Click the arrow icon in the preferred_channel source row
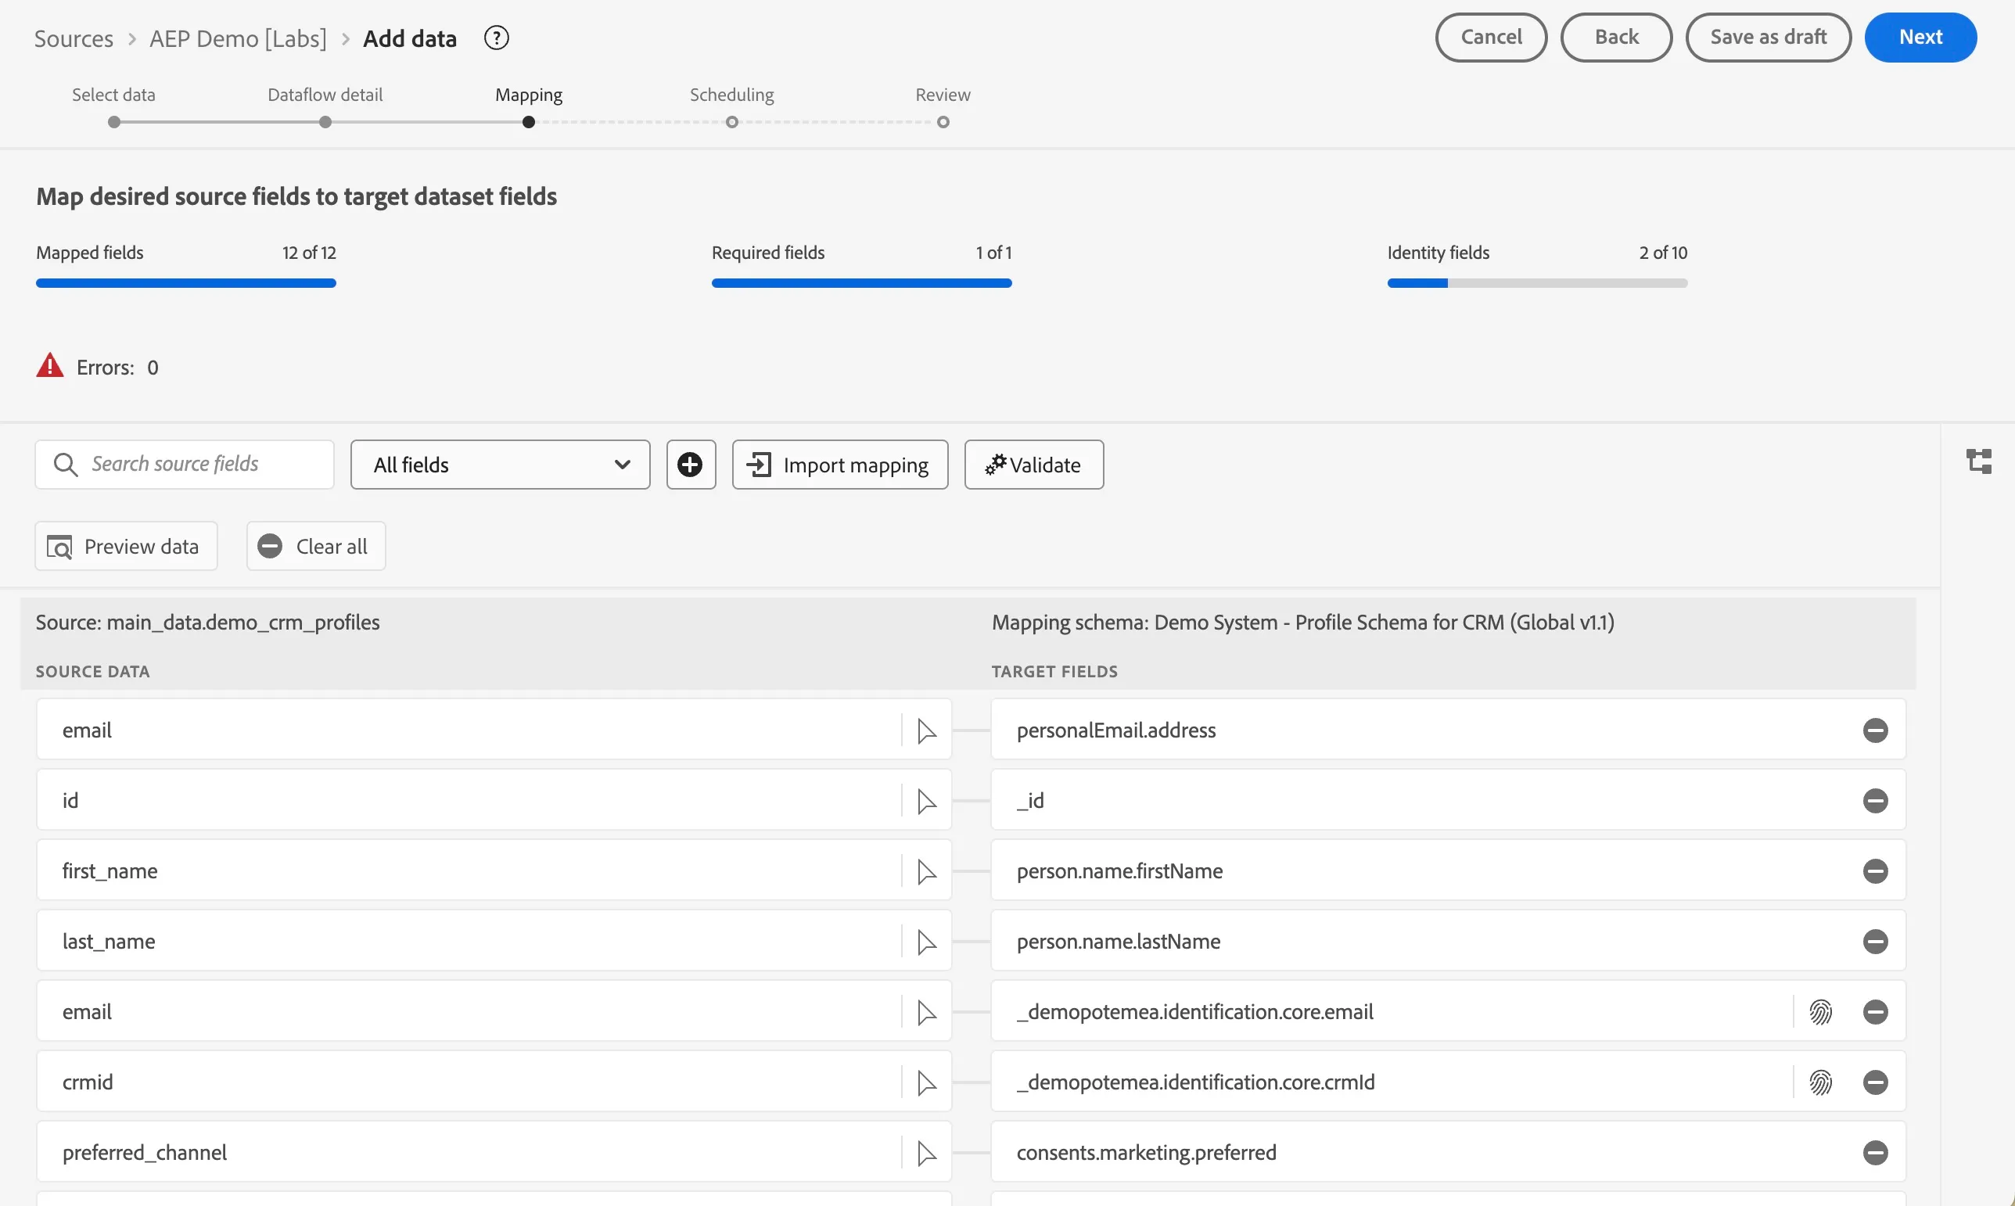2015x1206 pixels. click(926, 1154)
